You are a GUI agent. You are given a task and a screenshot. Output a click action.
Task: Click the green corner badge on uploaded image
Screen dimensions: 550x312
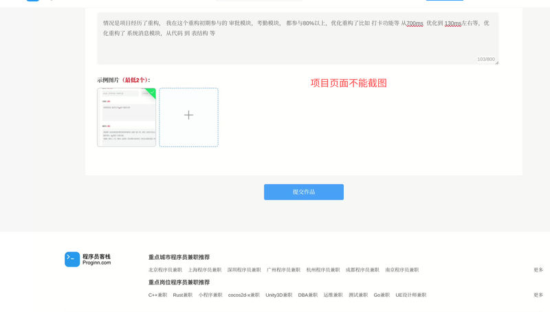pyautogui.click(x=151, y=93)
